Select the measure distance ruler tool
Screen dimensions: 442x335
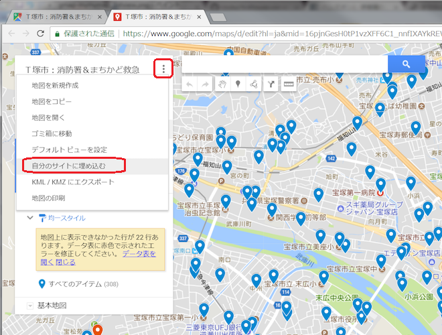(289, 84)
